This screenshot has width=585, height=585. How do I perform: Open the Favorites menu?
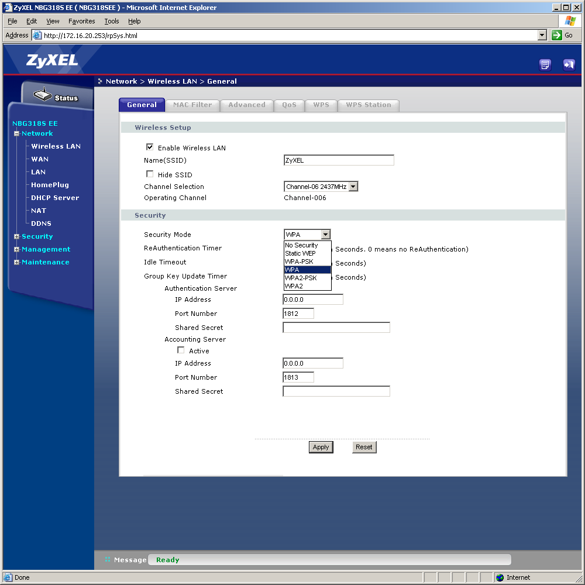click(x=82, y=21)
